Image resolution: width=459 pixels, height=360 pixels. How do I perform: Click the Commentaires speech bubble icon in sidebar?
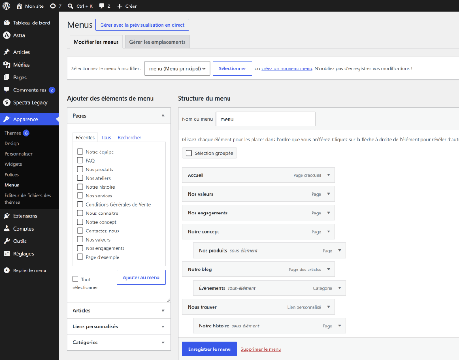6,90
